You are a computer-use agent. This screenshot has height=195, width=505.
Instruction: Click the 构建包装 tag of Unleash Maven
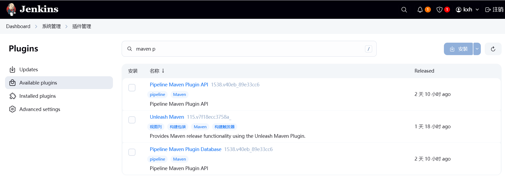click(178, 127)
